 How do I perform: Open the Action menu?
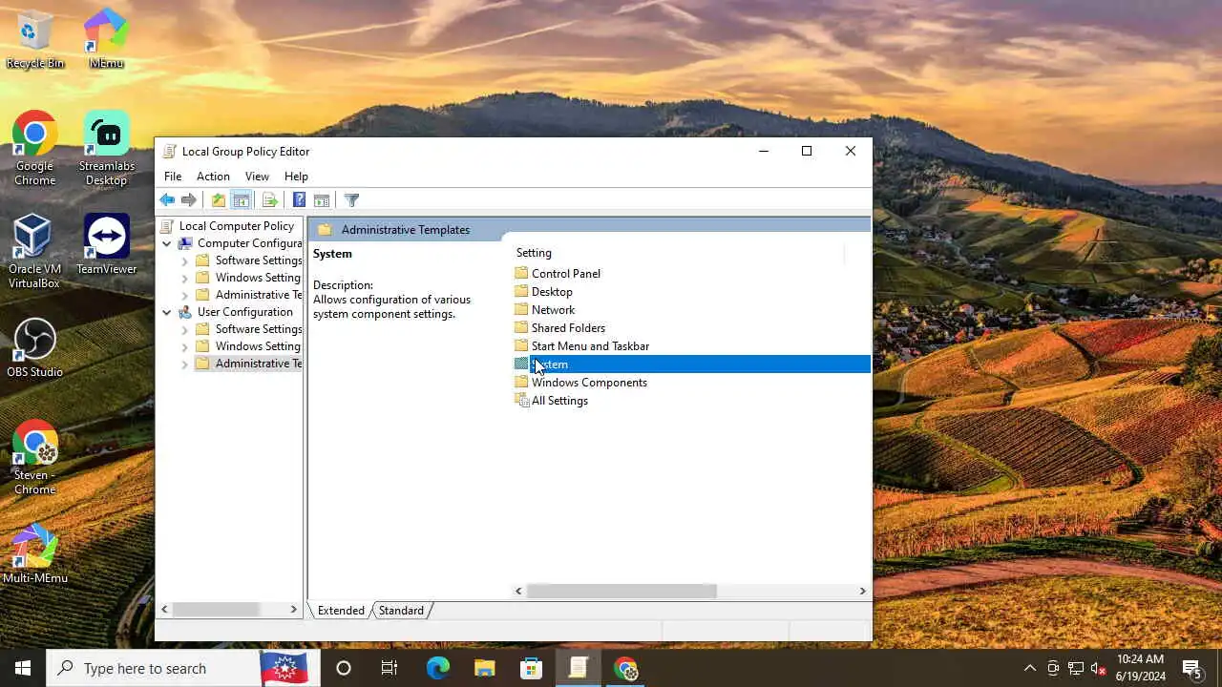coord(213,177)
